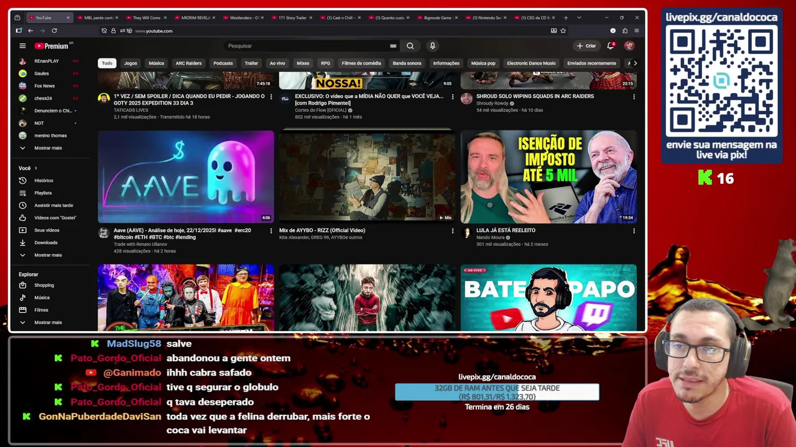Open Histórico in the sidebar
This screenshot has width=796, height=447.
(x=44, y=181)
